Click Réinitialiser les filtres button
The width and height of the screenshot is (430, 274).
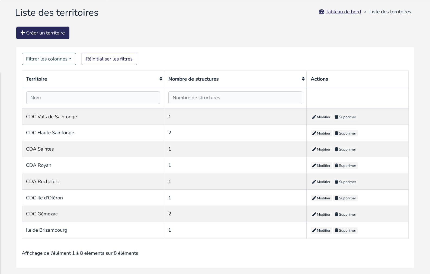pos(109,59)
